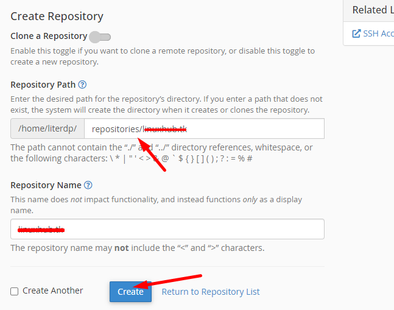The image size is (394, 310).
Task: Click the SSH Access external-link icon
Action: [x=356, y=33]
